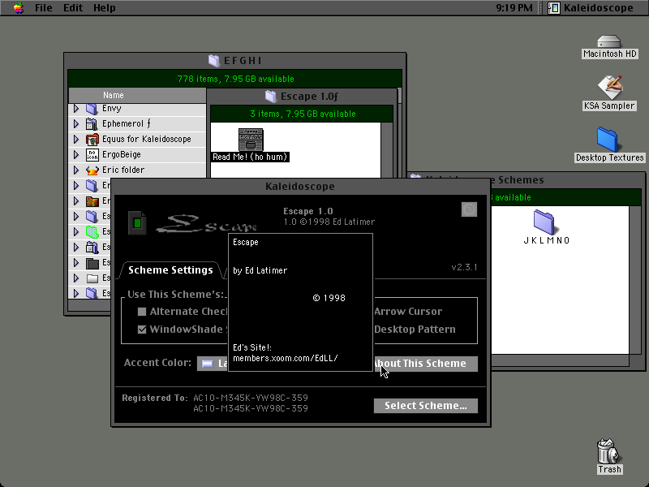Click the orange picture folder icon in EFGHI
The image size is (649, 487).
tap(92, 200)
